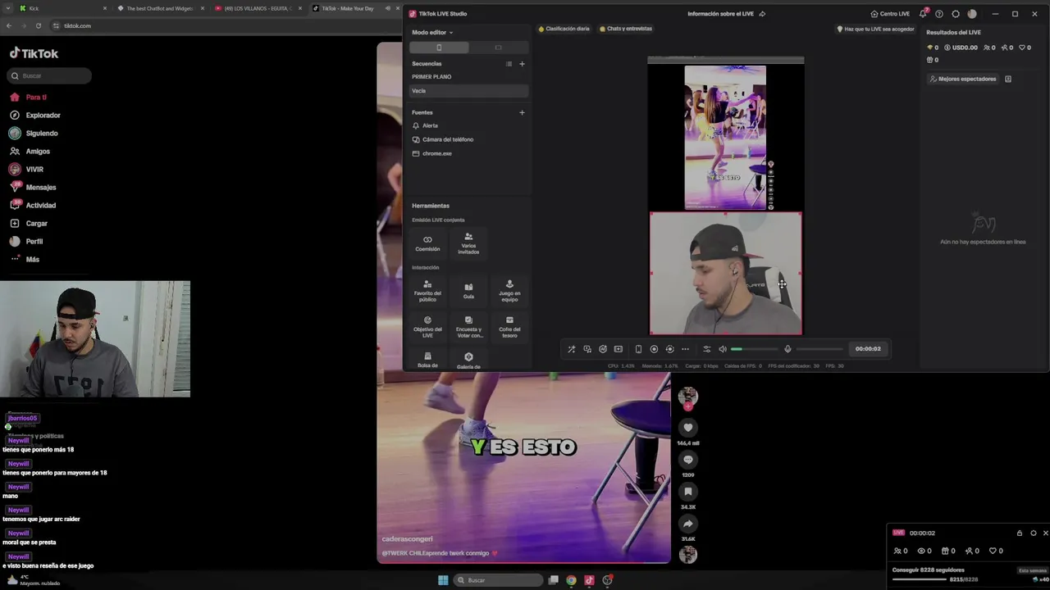This screenshot has height=590, width=1050.
Task: Expand Más options in TikTok sidebar
Action: pos(32,260)
